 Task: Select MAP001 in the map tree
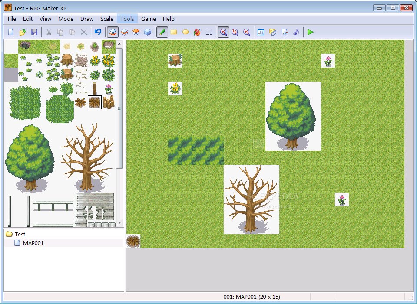click(x=33, y=243)
